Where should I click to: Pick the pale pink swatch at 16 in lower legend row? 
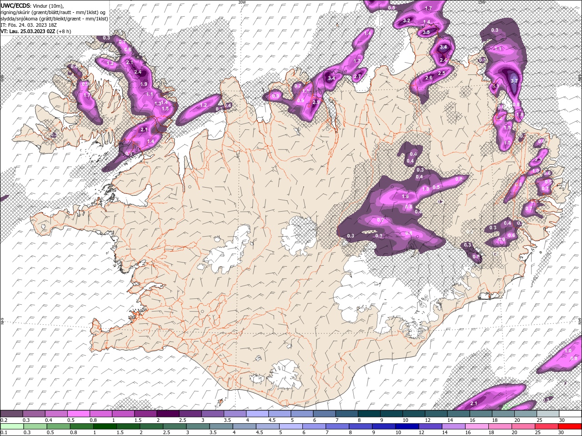[x=477, y=426]
